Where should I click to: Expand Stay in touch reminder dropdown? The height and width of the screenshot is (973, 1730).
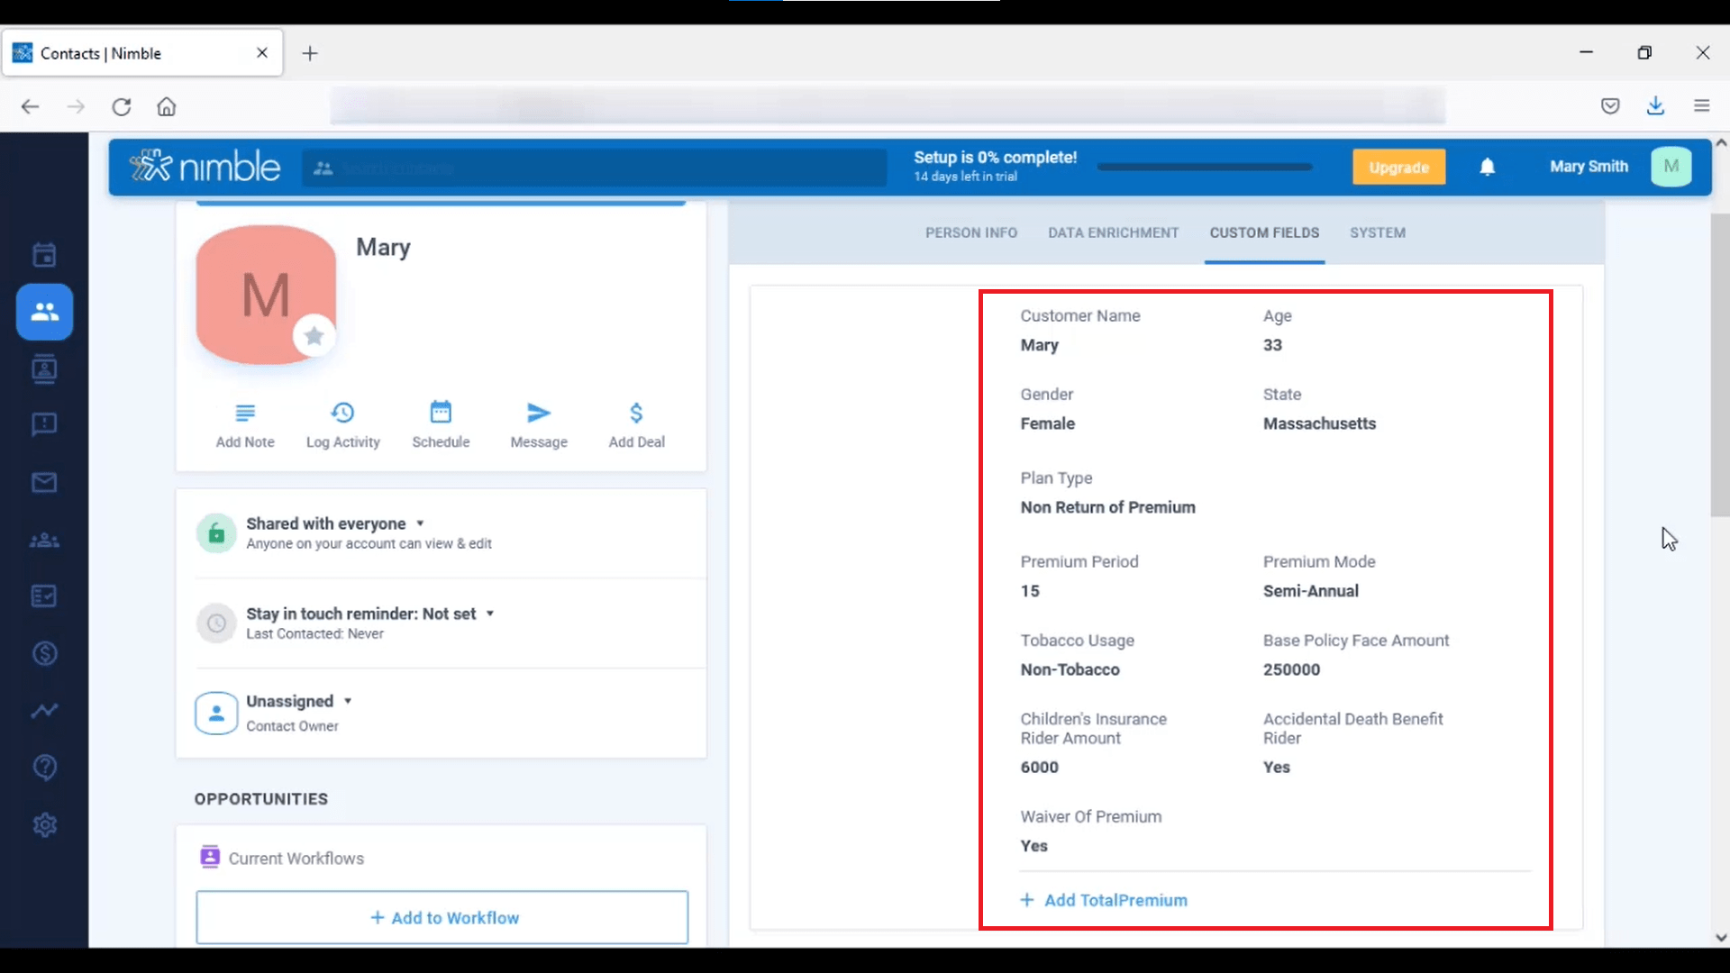pos(490,614)
